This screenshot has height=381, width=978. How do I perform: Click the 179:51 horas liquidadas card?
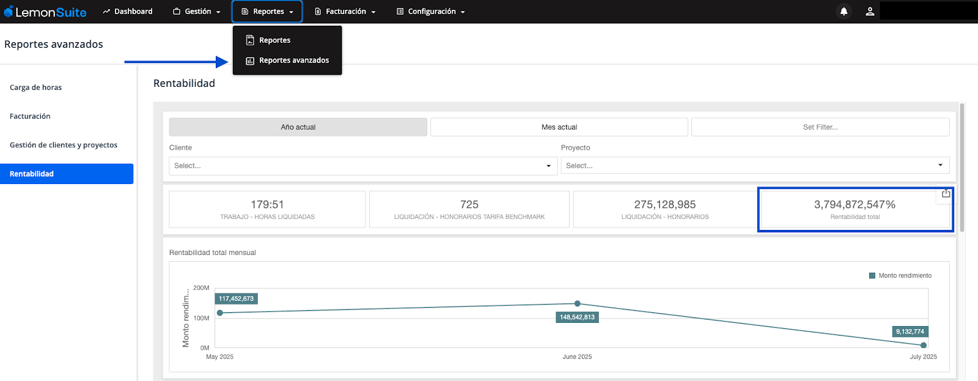(x=268, y=209)
